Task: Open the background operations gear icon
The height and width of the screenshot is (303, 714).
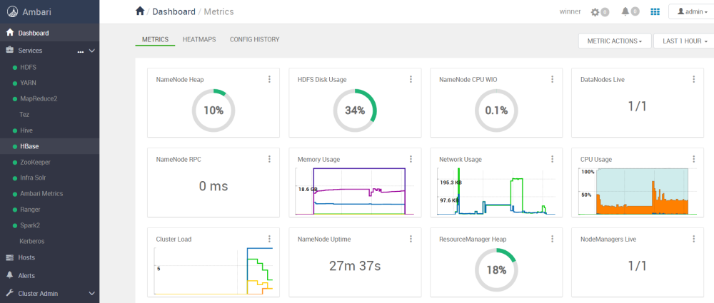Action: click(x=595, y=12)
